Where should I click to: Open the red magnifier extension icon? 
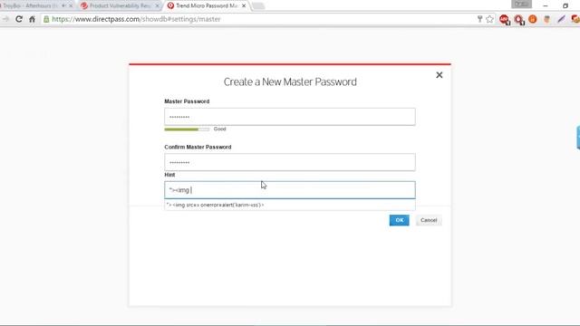pos(519,20)
